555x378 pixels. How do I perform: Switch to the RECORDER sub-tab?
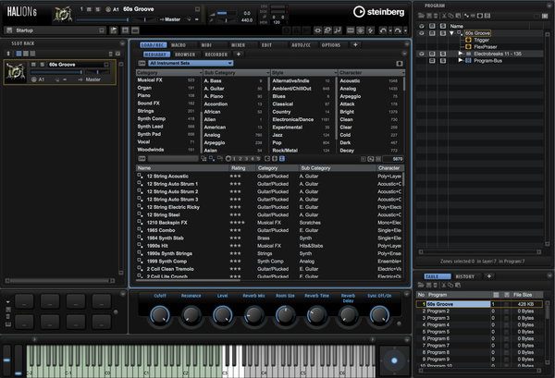[216, 55]
